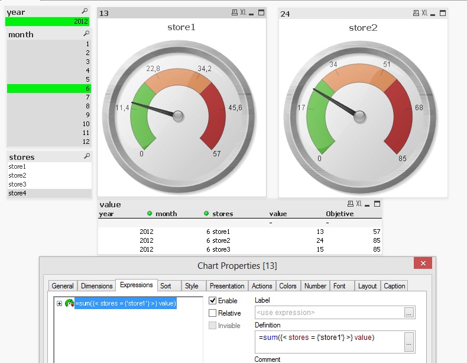The height and width of the screenshot is (363, 467).
Task: Print the store2 gauge chart
Action: tap(415, 13)
